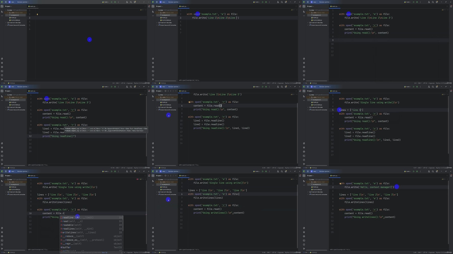
Task: Choose writelines(self, __lines) from the completion popup
Action: (x=91, y=233)
